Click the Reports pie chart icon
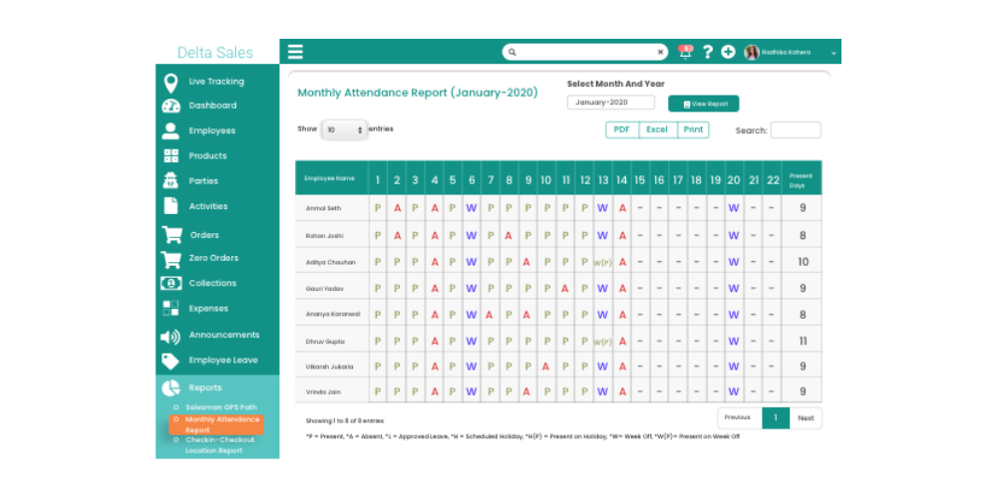This screenshot has height=498, width=997. pyautogui.click(x=170, y=388)
